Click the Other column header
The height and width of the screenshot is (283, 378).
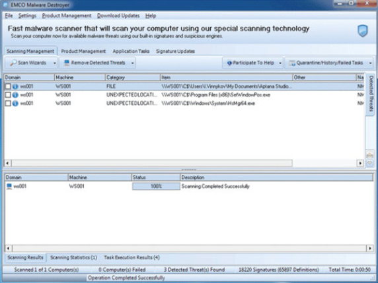tap(324, 77)
